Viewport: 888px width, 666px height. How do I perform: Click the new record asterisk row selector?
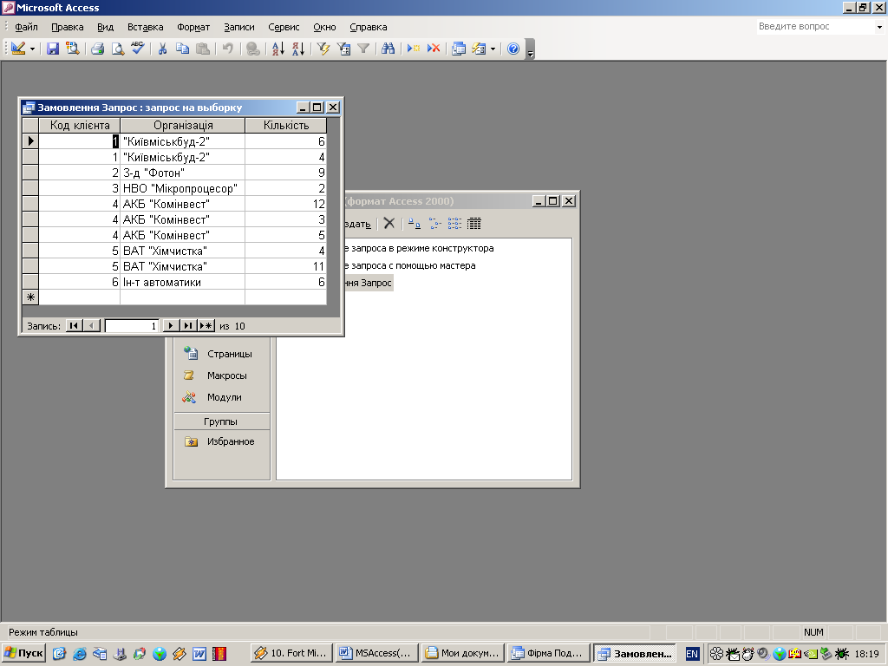click(30, 297)
